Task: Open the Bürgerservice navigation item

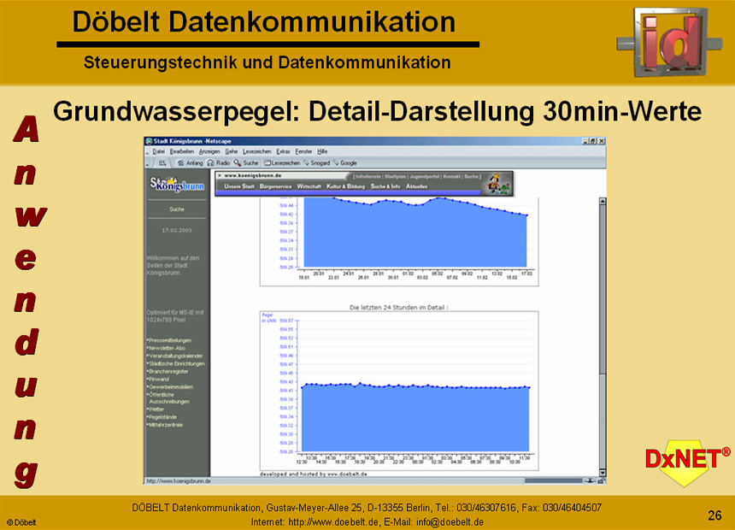Action: tap(275, 186)
